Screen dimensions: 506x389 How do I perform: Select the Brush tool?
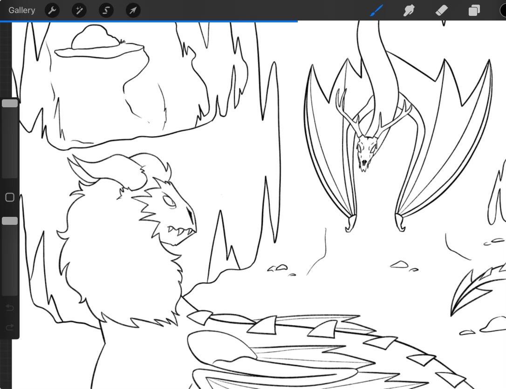coord(376,10)
